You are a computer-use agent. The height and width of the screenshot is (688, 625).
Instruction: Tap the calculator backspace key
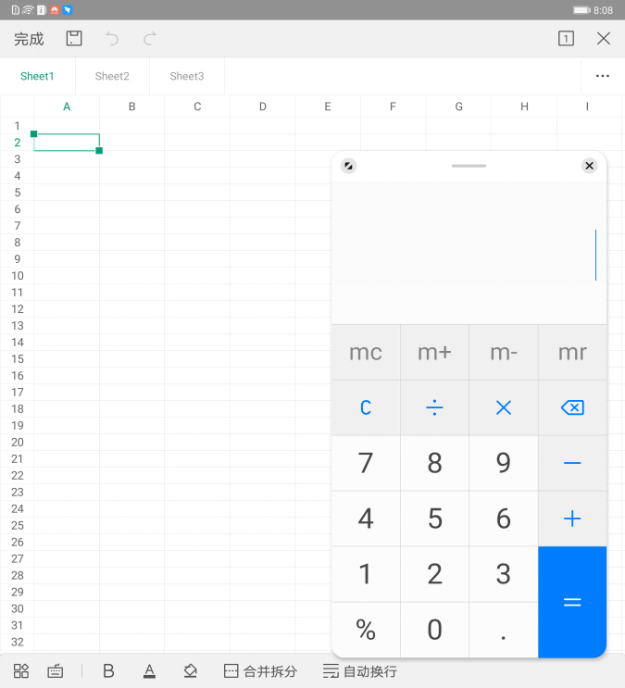pos(572,407)
